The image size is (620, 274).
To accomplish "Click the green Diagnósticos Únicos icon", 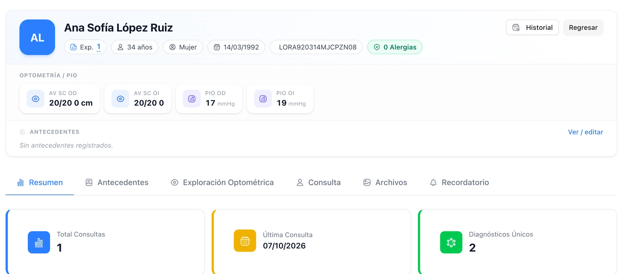I will click(451, 242).
